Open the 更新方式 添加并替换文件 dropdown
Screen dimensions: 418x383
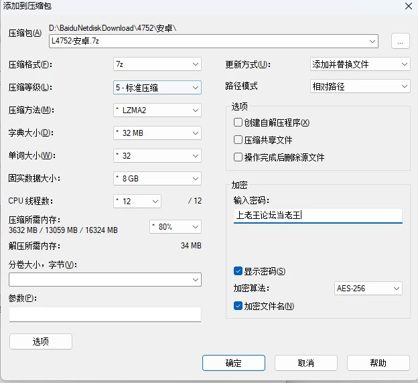(x=360, y=64)
